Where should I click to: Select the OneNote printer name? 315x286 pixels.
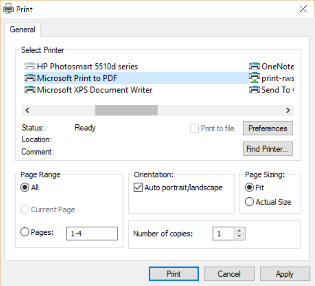point(277,66)
